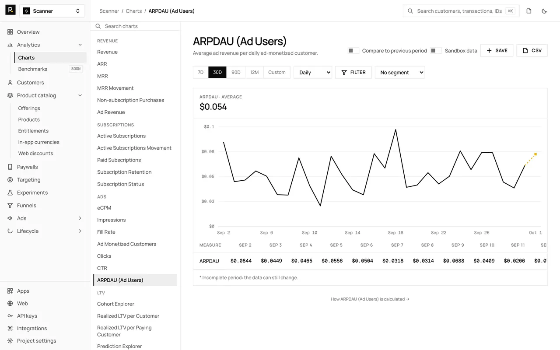Collapse the Analytics section chevron

pos(80,45)
